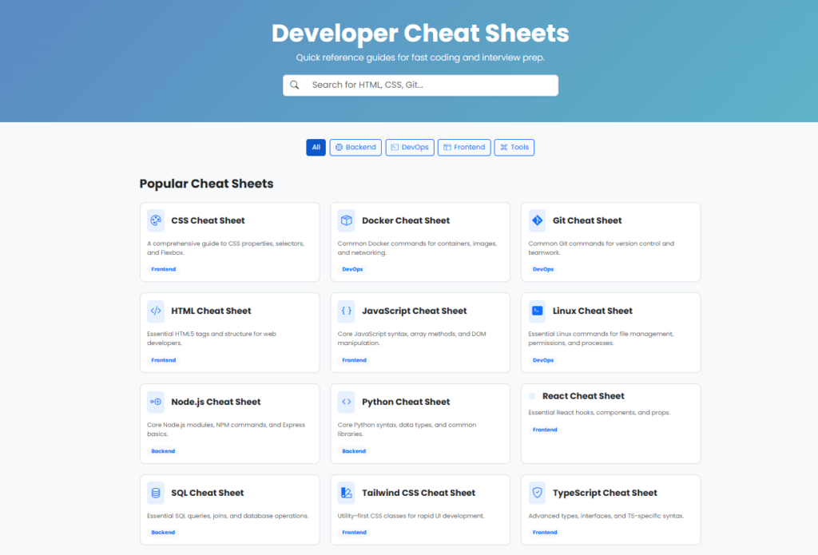818x555 pixels.
Task: Select the All filter tab
Action: click(316, 148)
